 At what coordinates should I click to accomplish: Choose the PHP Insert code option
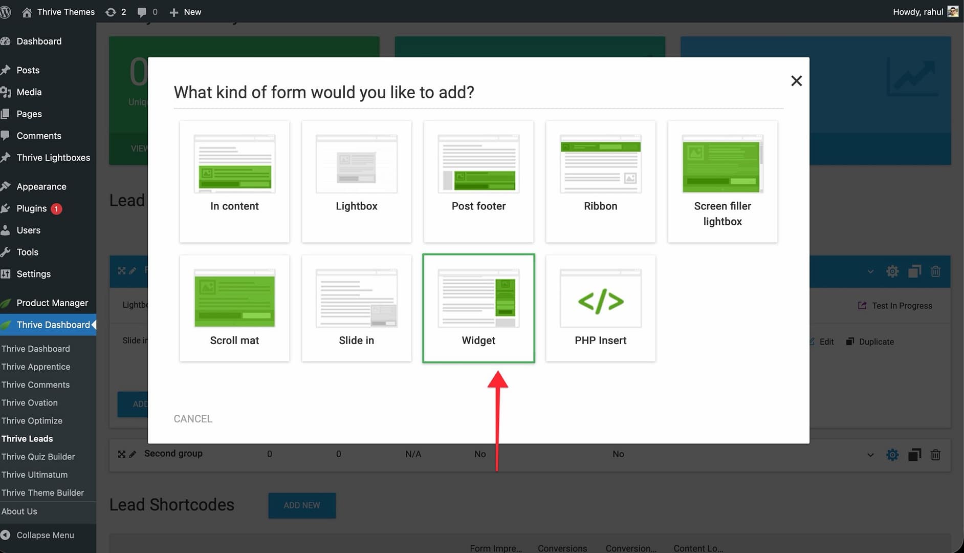(x=601, y=308)
